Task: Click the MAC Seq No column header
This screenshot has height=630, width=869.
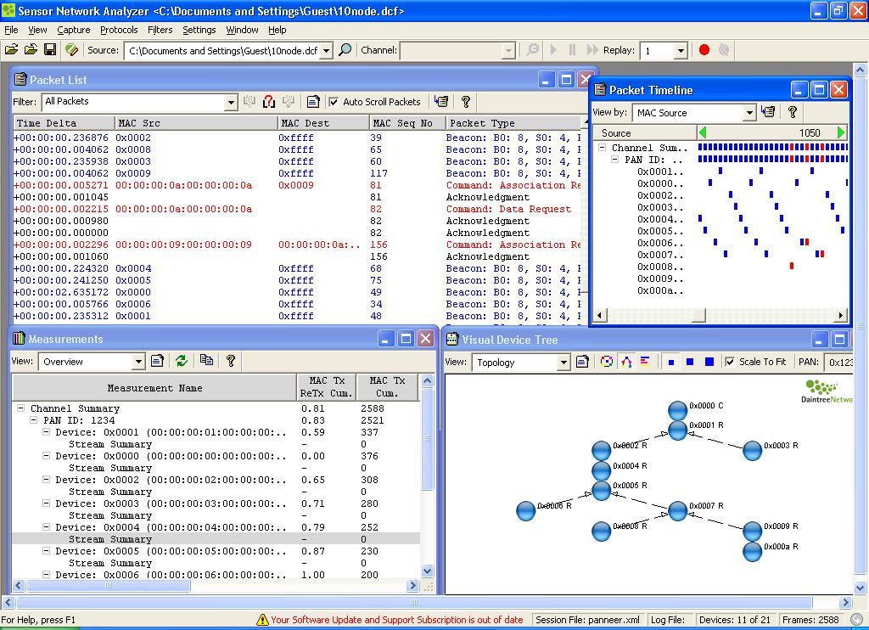Action: pos(402,123)
